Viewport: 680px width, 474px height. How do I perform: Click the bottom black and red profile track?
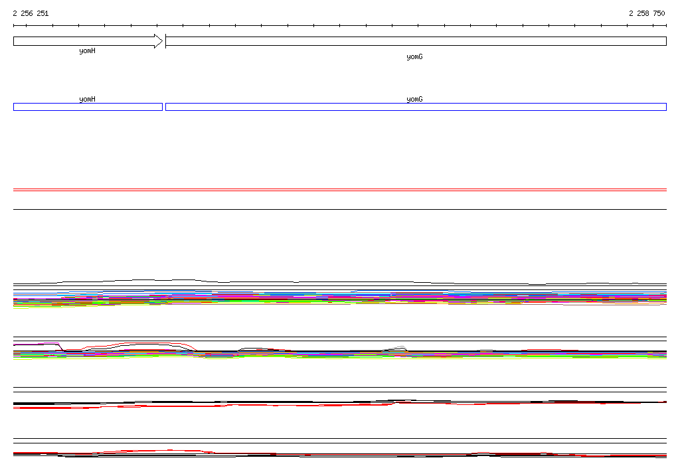click(339, 454)
